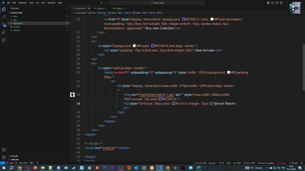Image resolution: width=305 pixels, height=171 pixels.
Task: Click the Ln 34, Col cursor position status item
Action: coord(200,163)
